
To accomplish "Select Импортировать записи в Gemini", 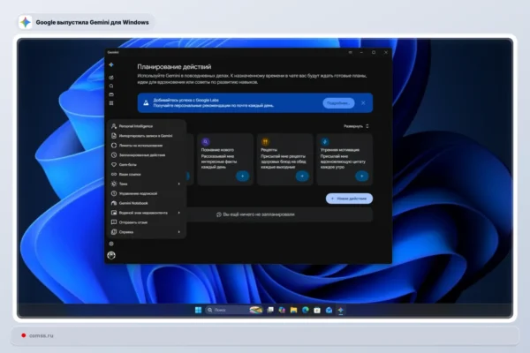I will click(x=147, y=136).
